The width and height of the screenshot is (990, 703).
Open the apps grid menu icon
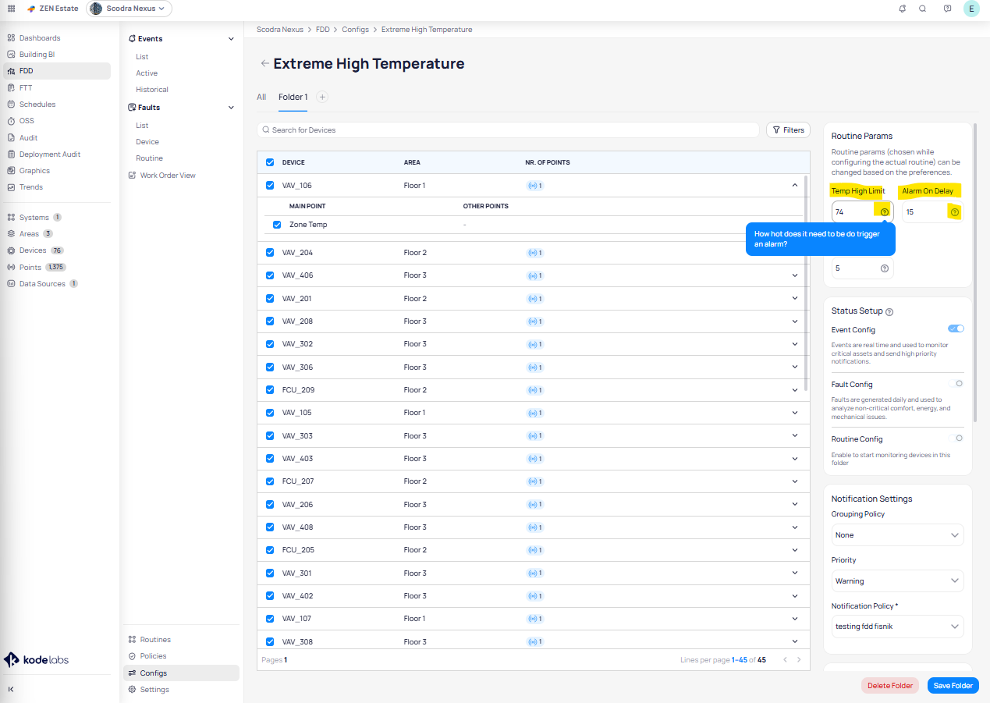[x=11, y=9]
